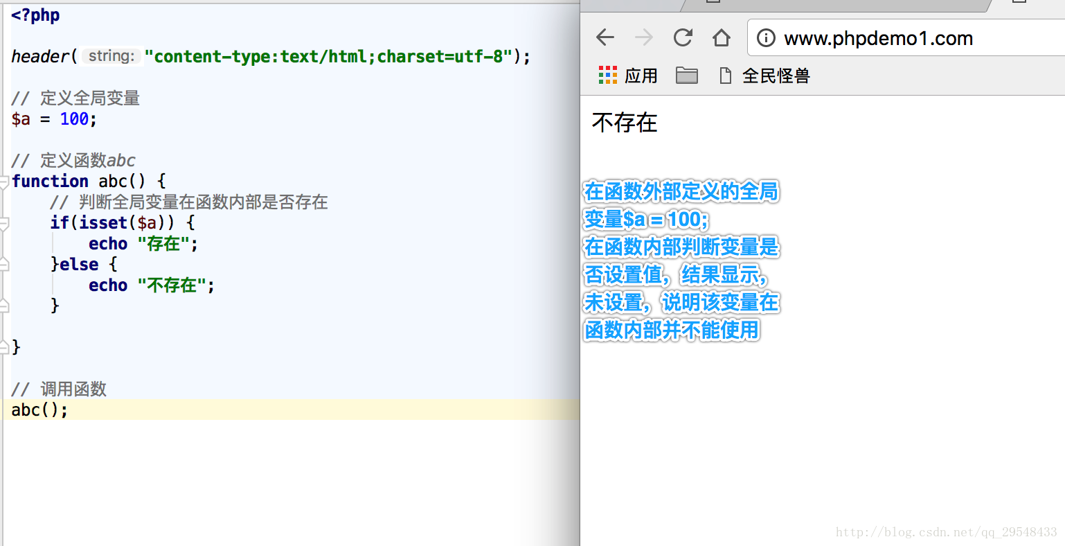The image size is (1065, 546).
Task: Click the comment // 定义函数abc
Action: (x=73, y=161)
